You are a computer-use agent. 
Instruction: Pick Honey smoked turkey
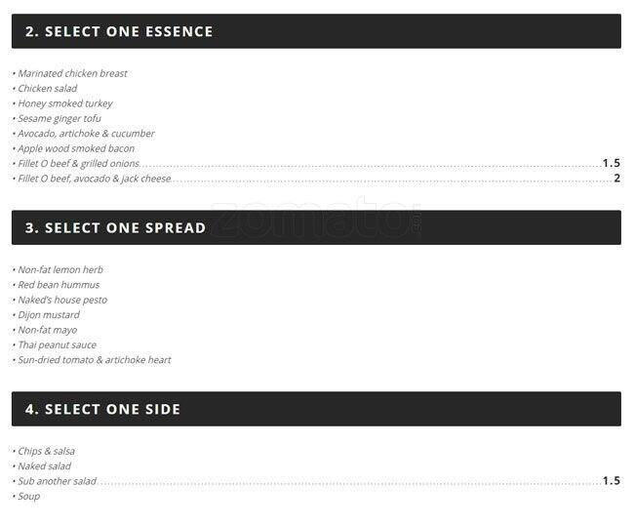click(x=64, y=103)
